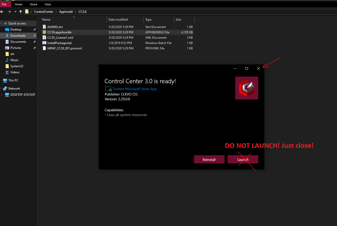Open Music in the sidebar
This screenshot has height=226, width=337.
(x=15, y=60)
